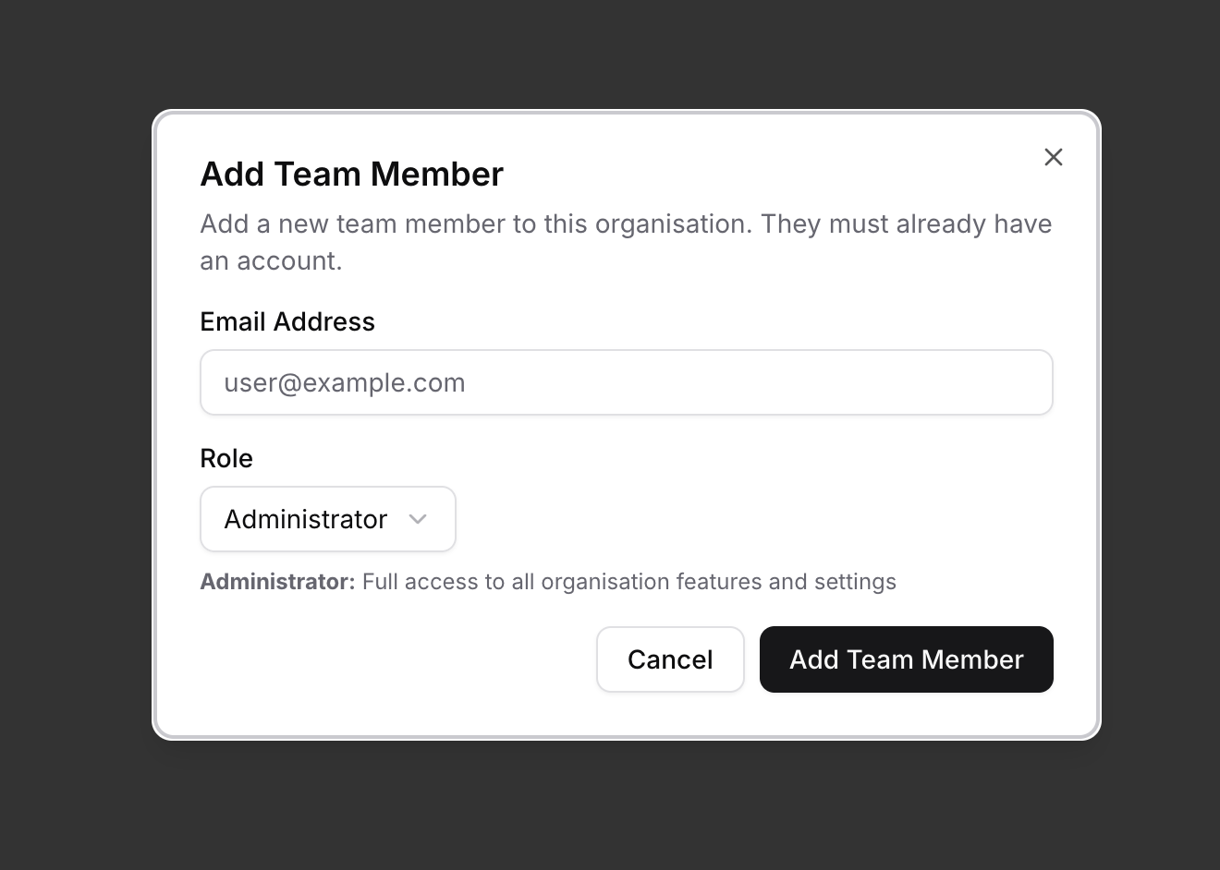Dismiss the dialog using the close icon

click(x=1053, y=157)
